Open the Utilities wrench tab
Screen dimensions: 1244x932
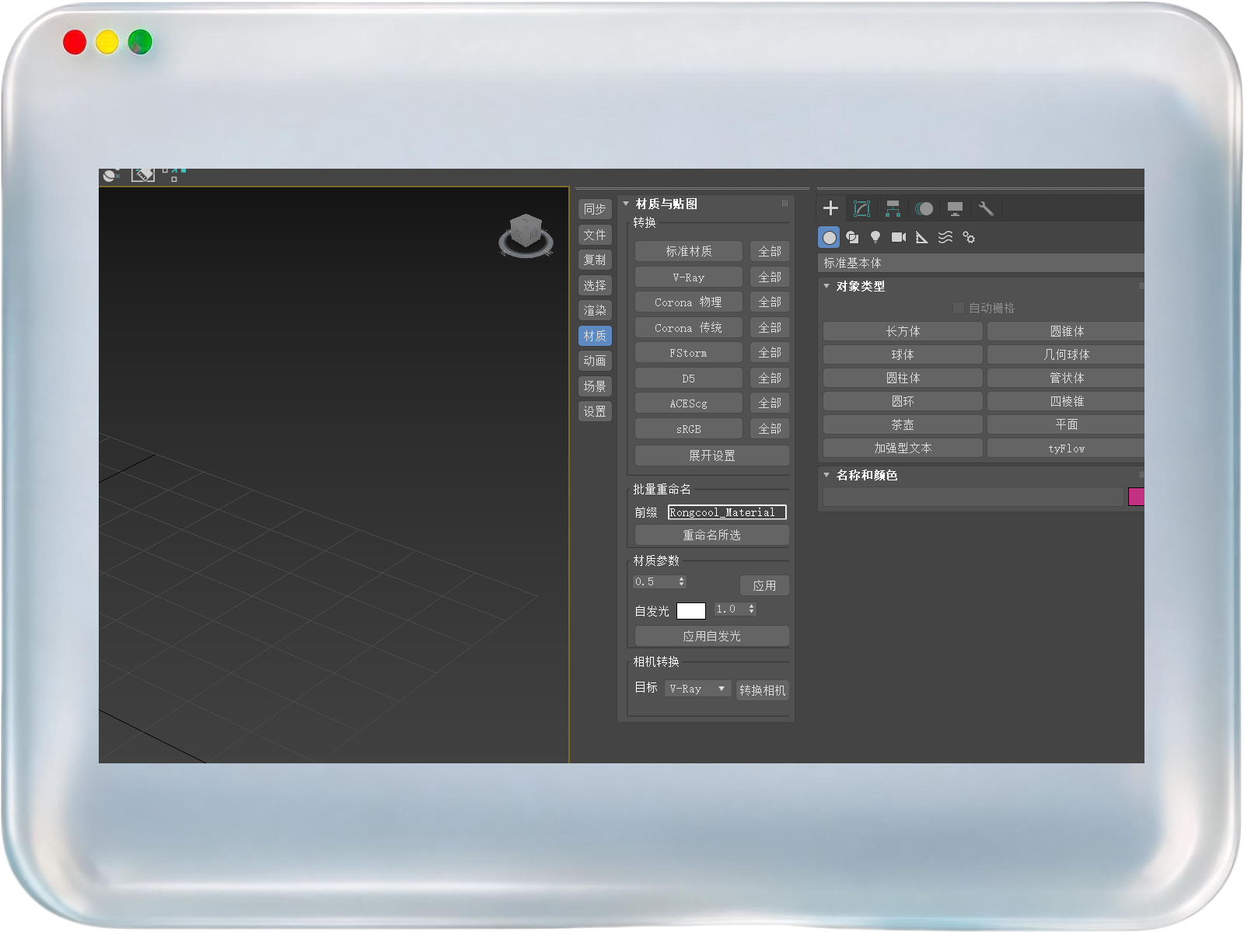[986, 208]
